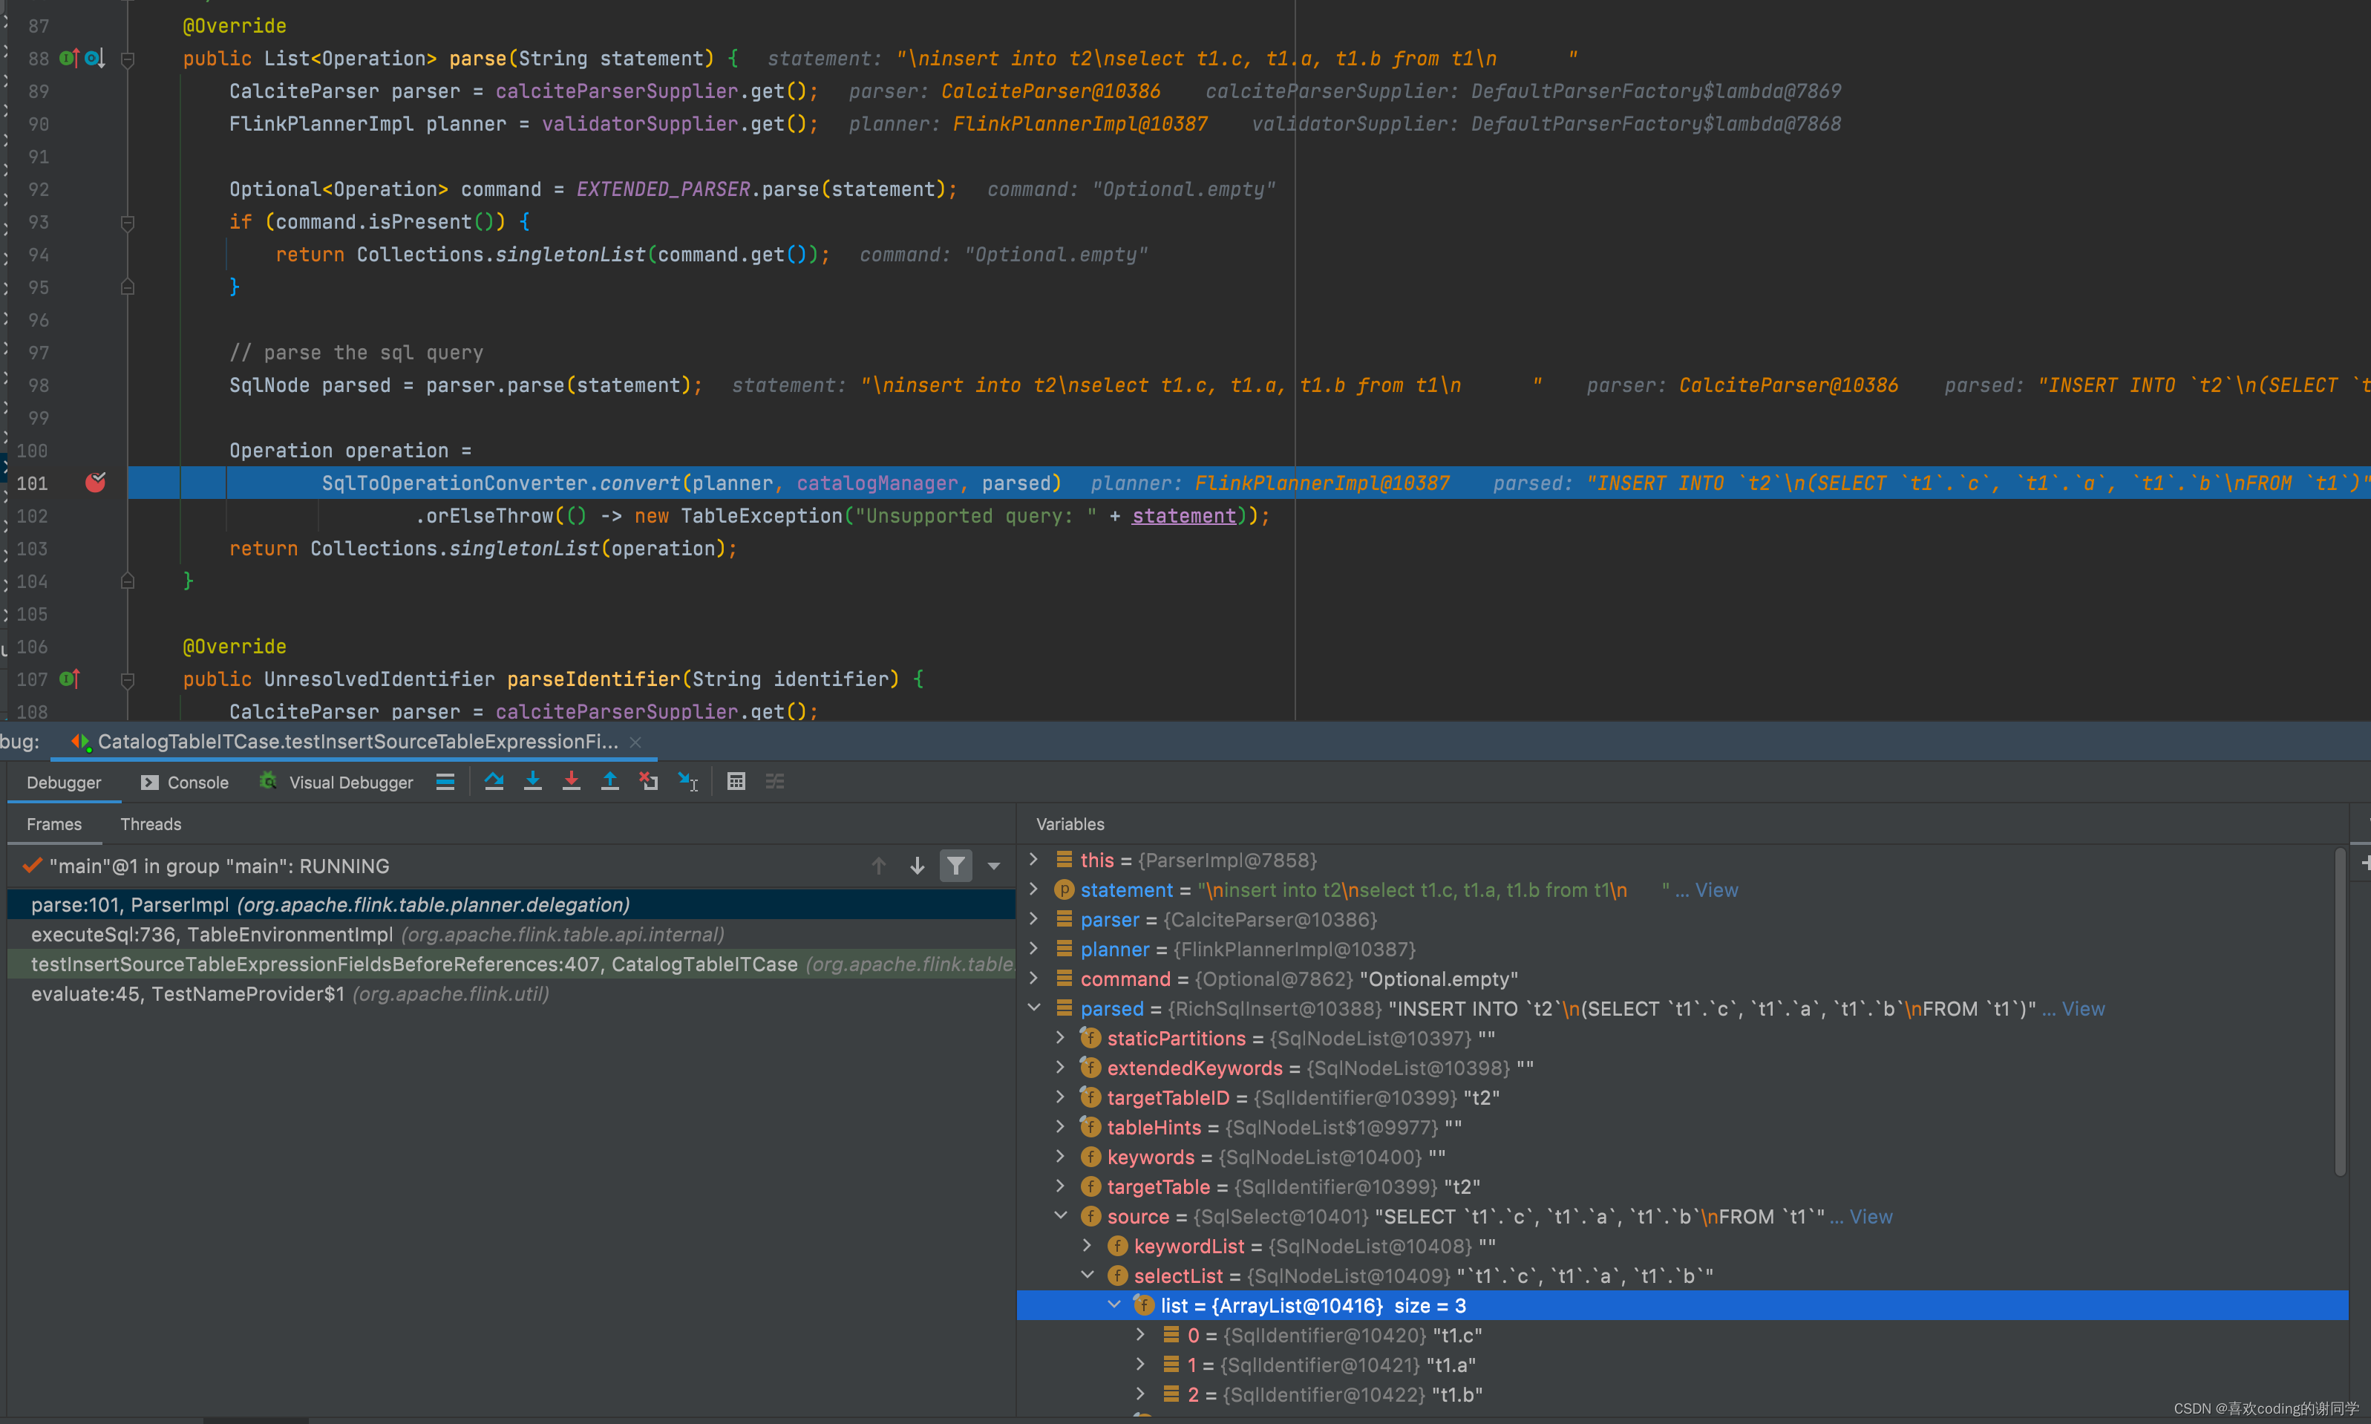Click the Run to Cursor icon
Viewport: 2371px width, 1424px height.
tap(687, 781)
